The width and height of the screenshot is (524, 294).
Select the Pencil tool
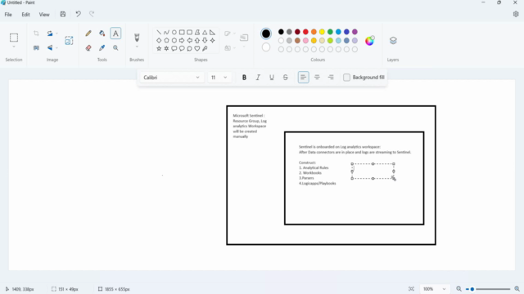click(88, 33)
